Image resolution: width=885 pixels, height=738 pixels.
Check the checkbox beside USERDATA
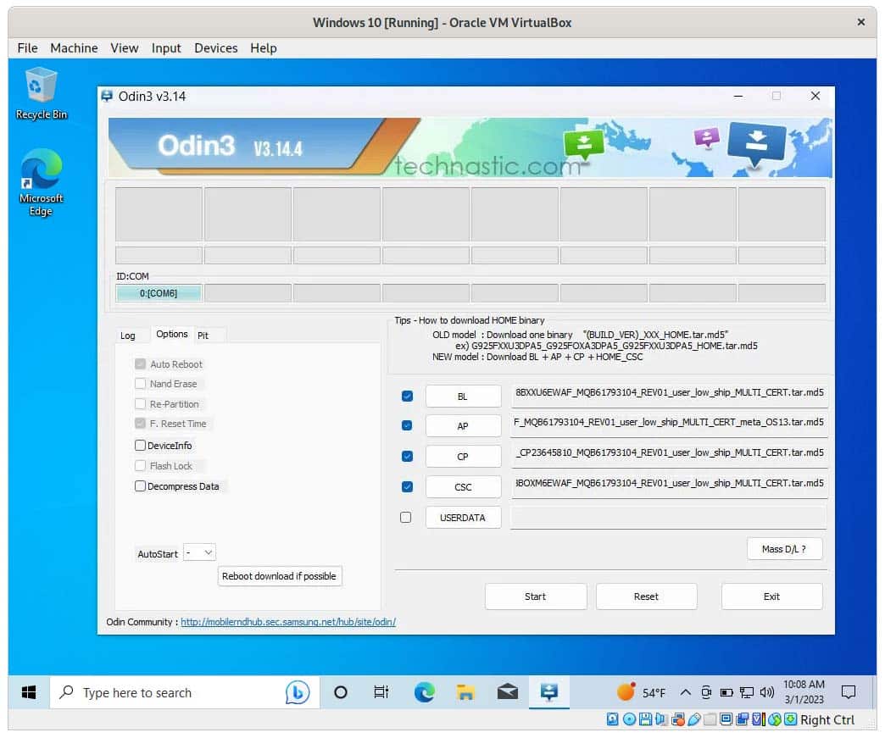406,518
